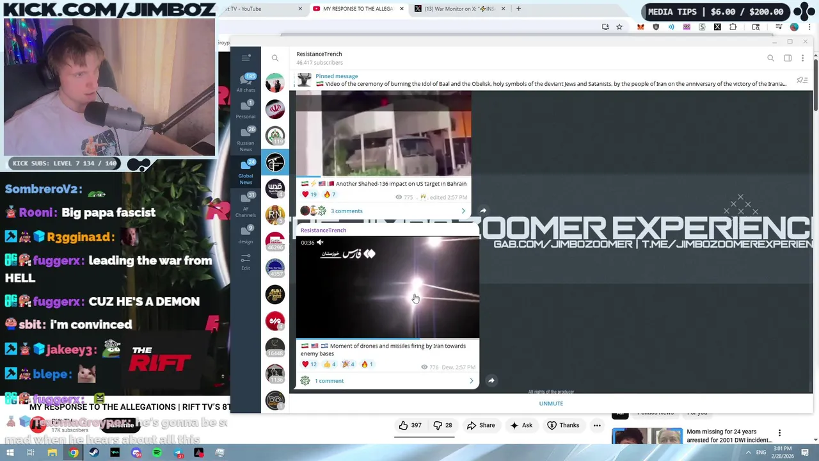Click the Iran drones video player
Image resolution: width=819 pixels, height=461 pixels.
coord(388,287)
